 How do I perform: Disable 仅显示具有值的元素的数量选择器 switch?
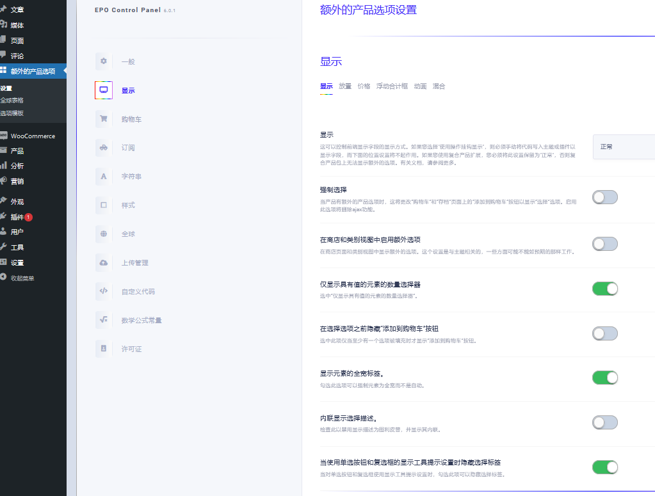[x=605, y=289]
